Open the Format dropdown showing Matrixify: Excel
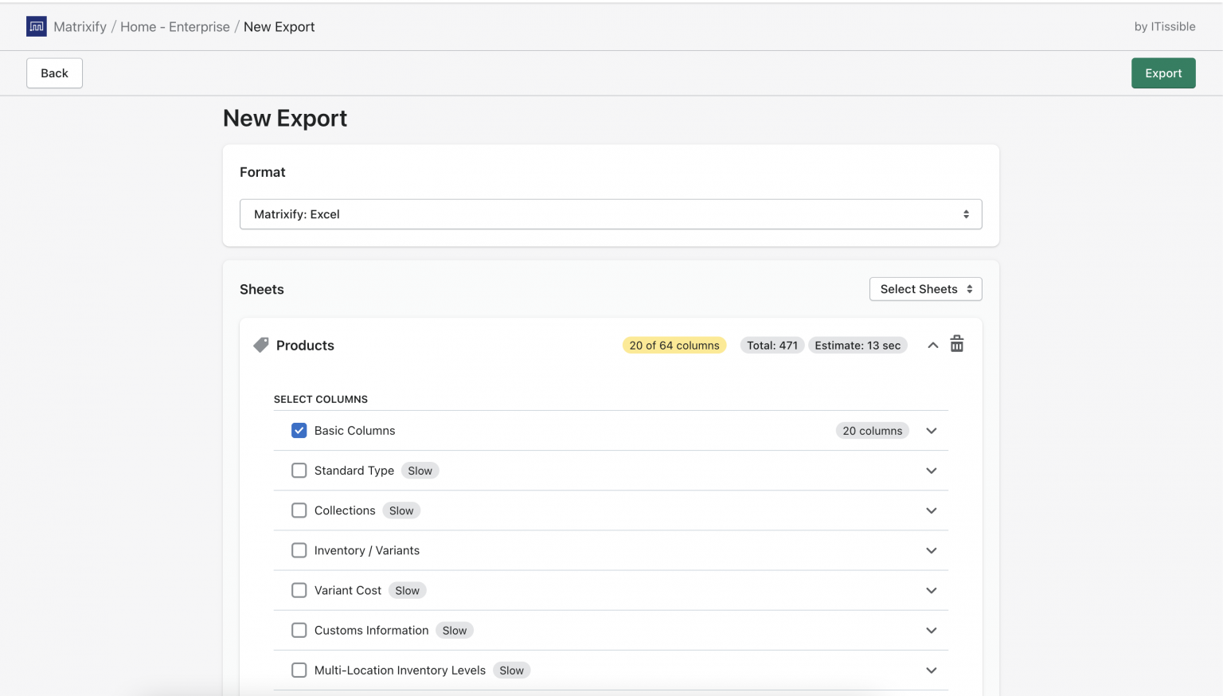The image size is (1223, 696). click(x=611, y=213)
